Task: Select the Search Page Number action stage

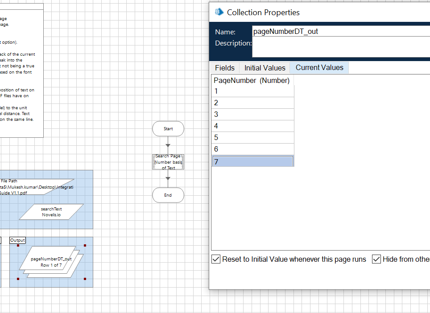Action: (x=168, y=162)
